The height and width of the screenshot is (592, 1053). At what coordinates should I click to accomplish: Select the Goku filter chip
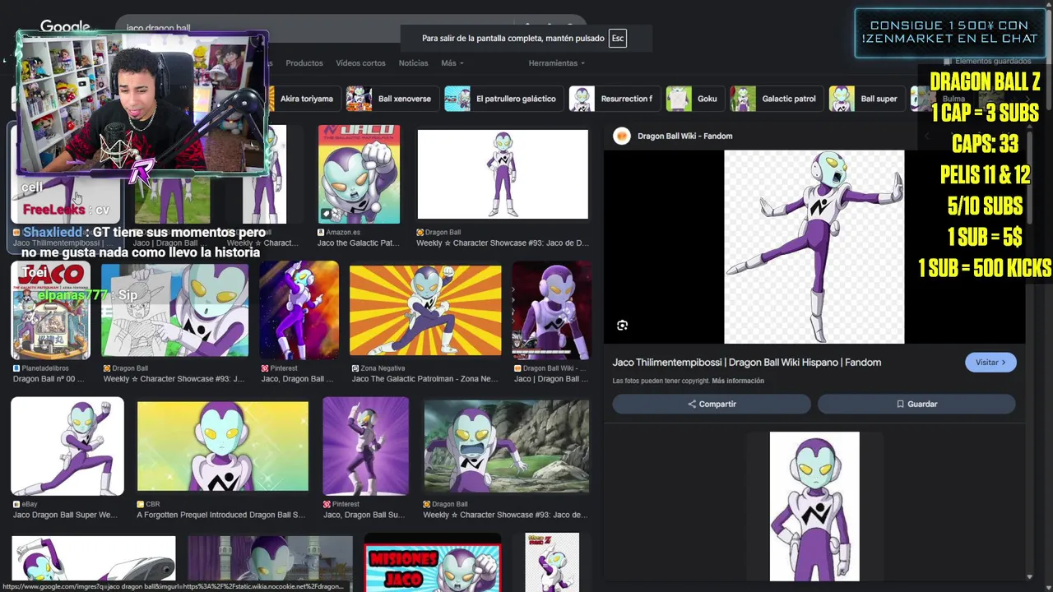coord(693,99)
